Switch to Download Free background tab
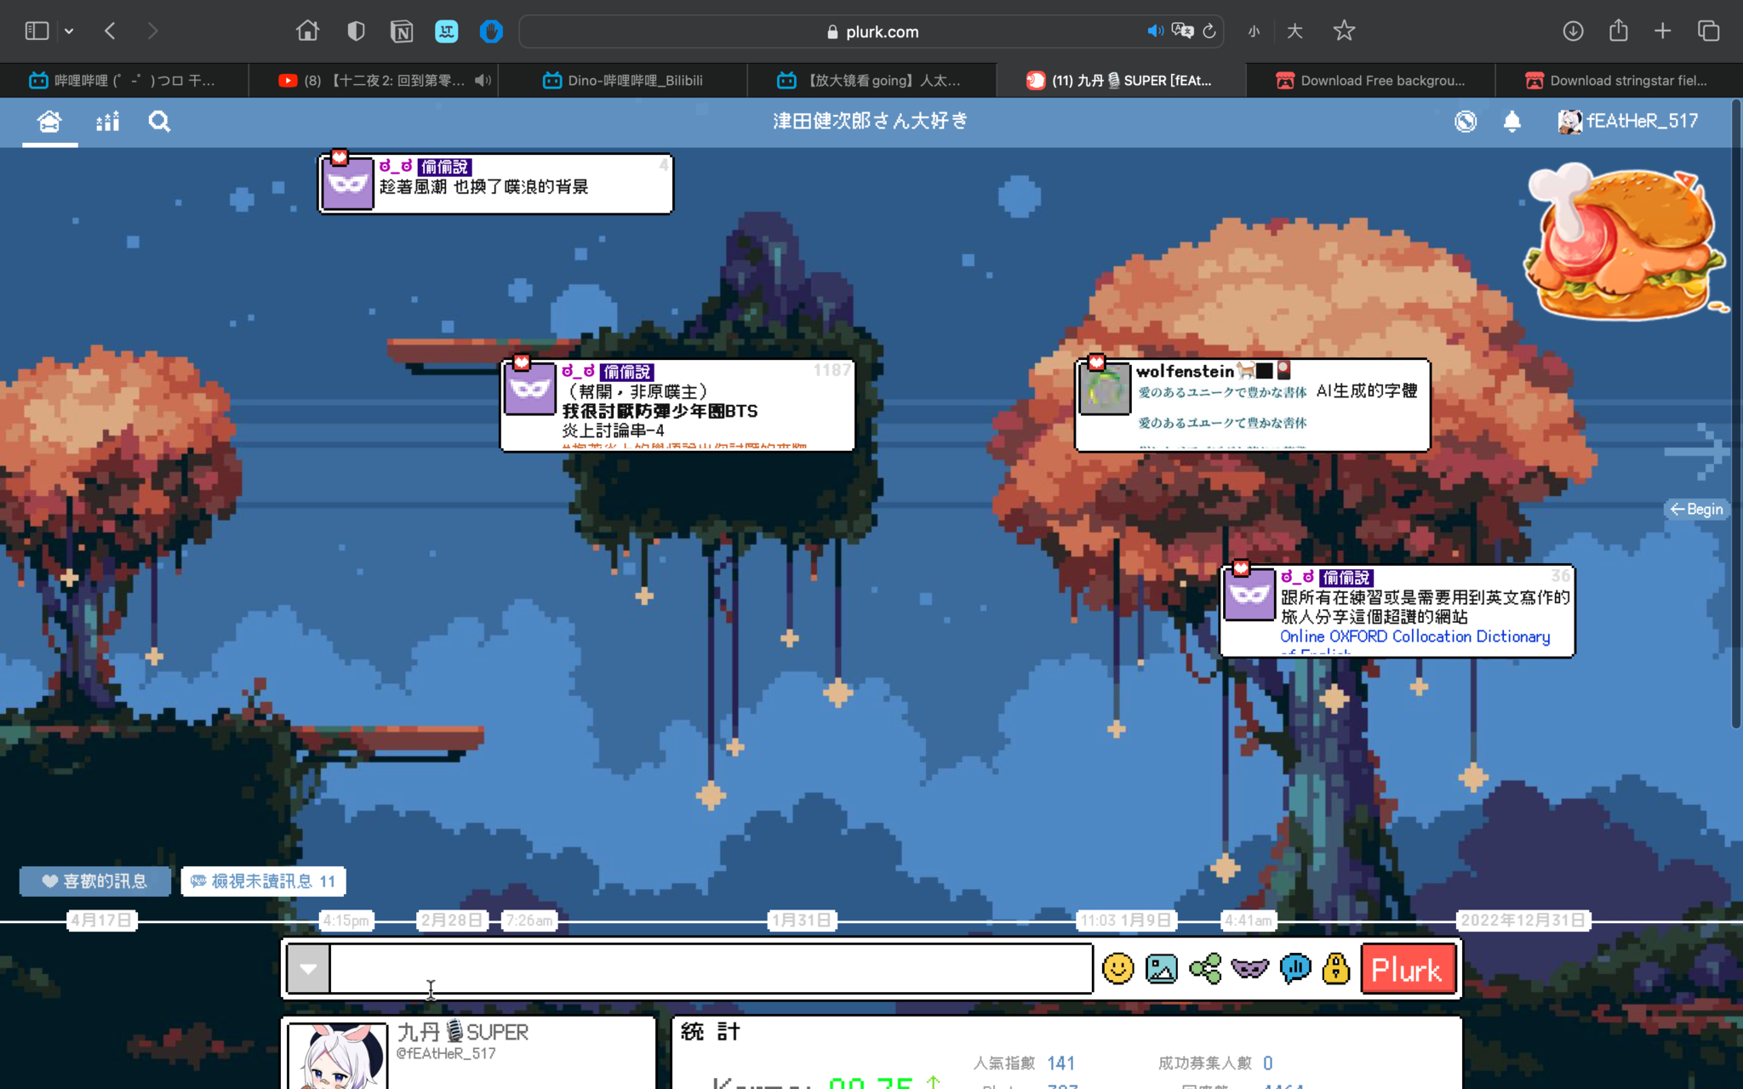1743x1089 pixels. click(x=1371, y=80)
